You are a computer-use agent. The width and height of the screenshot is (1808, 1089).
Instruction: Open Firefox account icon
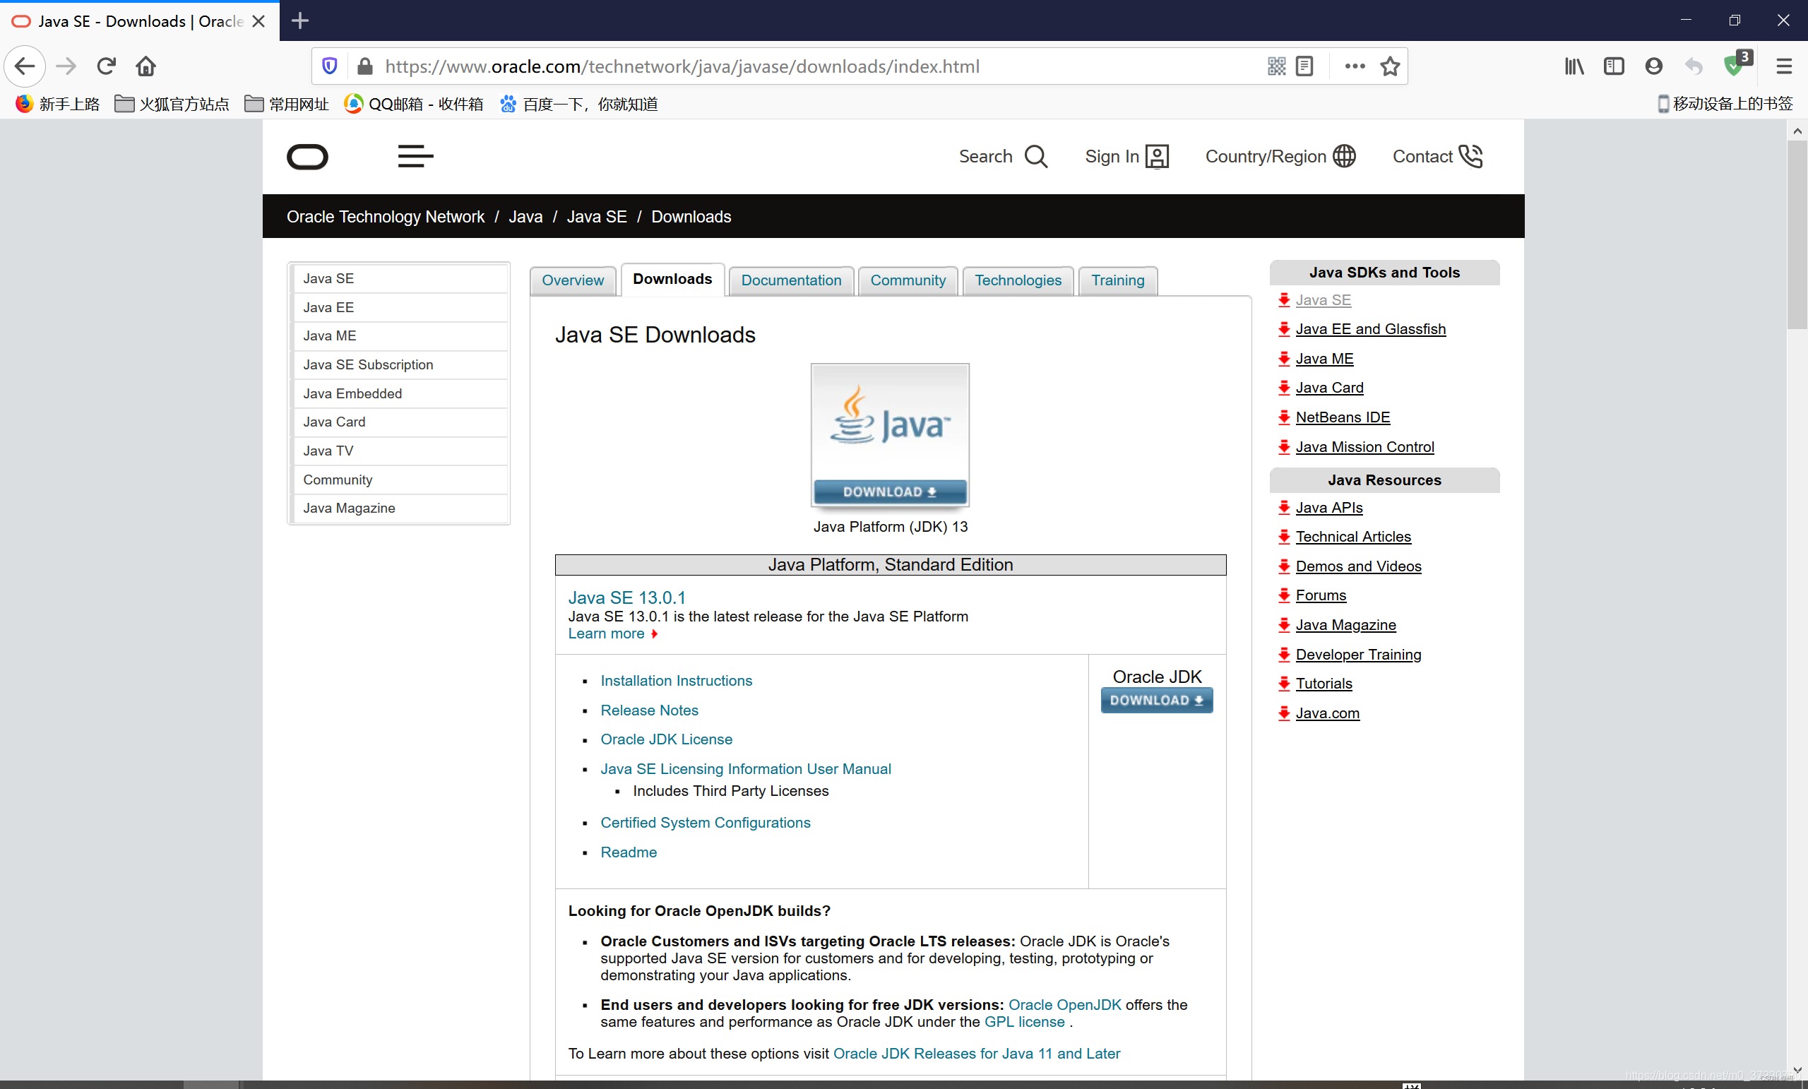coord(1654,66)
